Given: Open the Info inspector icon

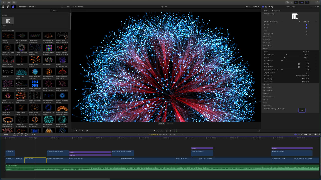Looking at the screenshot, I should (x=272, y=7).
